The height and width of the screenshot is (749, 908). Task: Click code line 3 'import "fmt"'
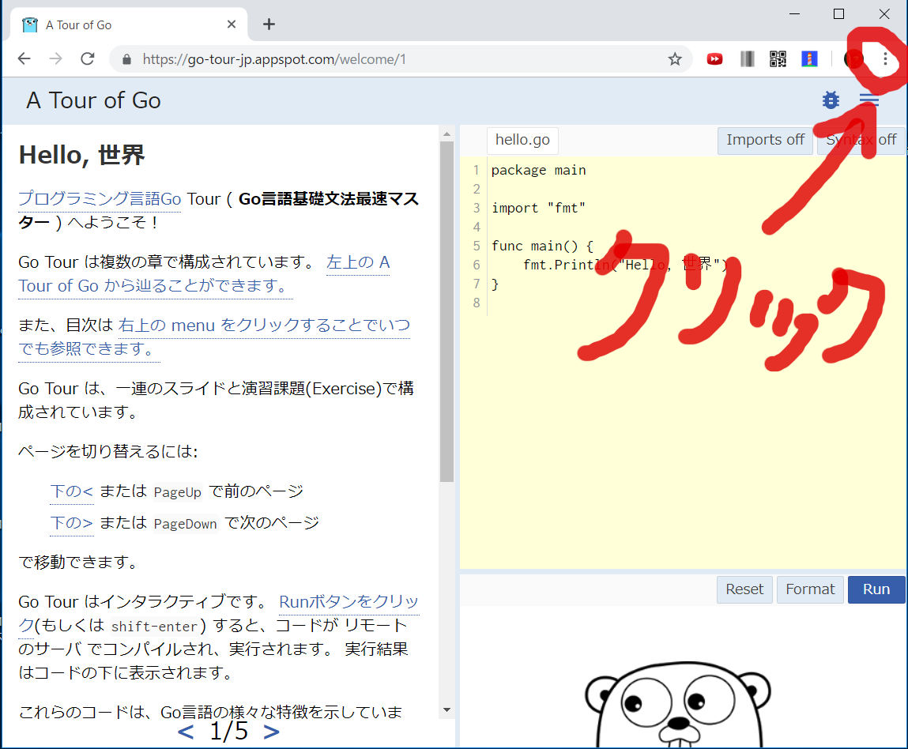[x=538, y=208]
